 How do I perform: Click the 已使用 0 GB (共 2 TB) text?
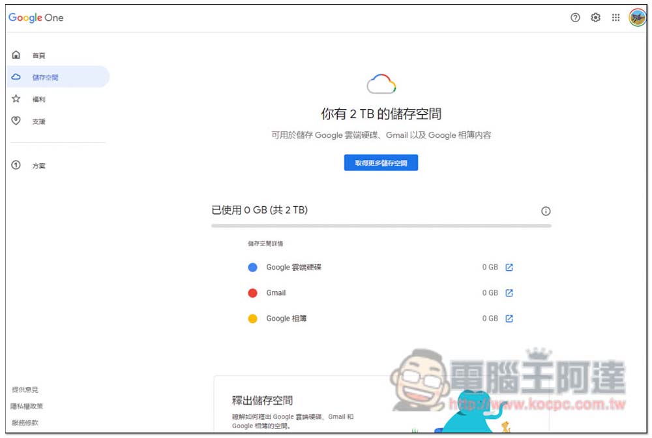point(259,210)
